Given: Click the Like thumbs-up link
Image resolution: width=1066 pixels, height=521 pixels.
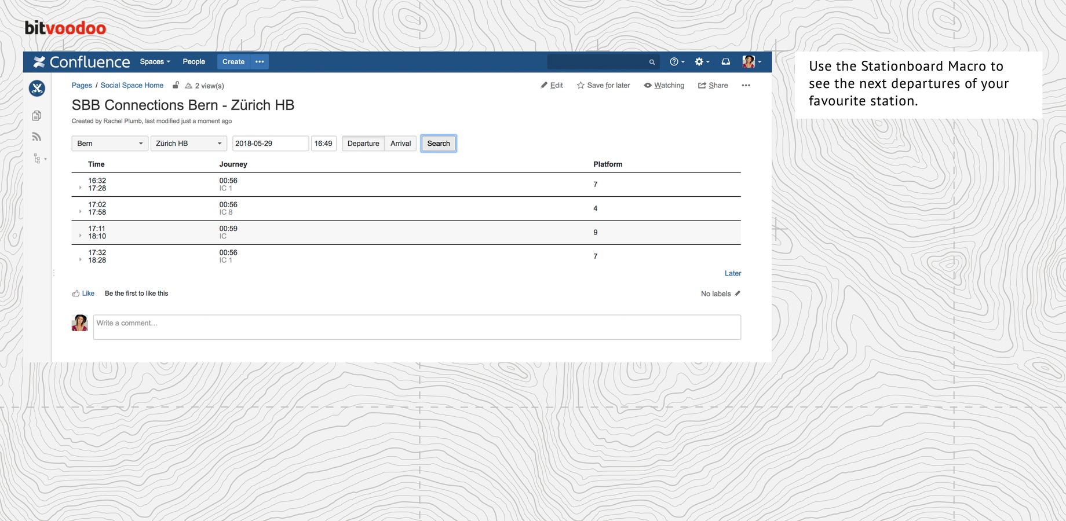Looking at the screenshot, I should [x=83, y=293].
